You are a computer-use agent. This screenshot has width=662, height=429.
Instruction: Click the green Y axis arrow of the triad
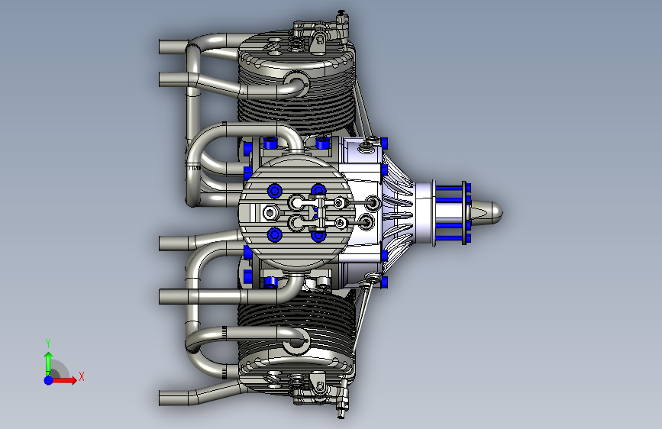(x=49, y=363)
